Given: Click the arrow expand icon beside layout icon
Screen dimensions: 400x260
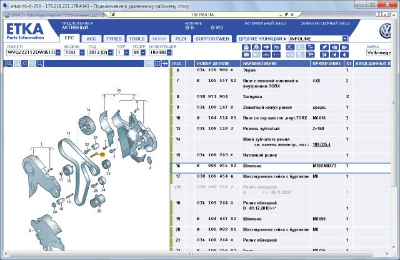Looking at the screenshot, I should tap(165, 64).
